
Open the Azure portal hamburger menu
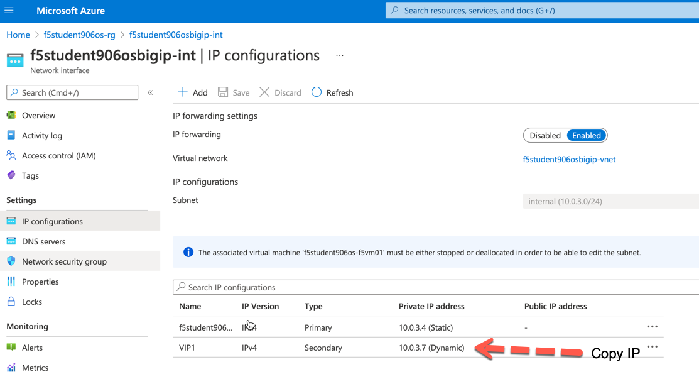point(9,10)
